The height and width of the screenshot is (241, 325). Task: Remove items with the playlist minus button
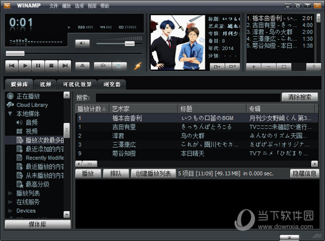(x=269, y=67)
